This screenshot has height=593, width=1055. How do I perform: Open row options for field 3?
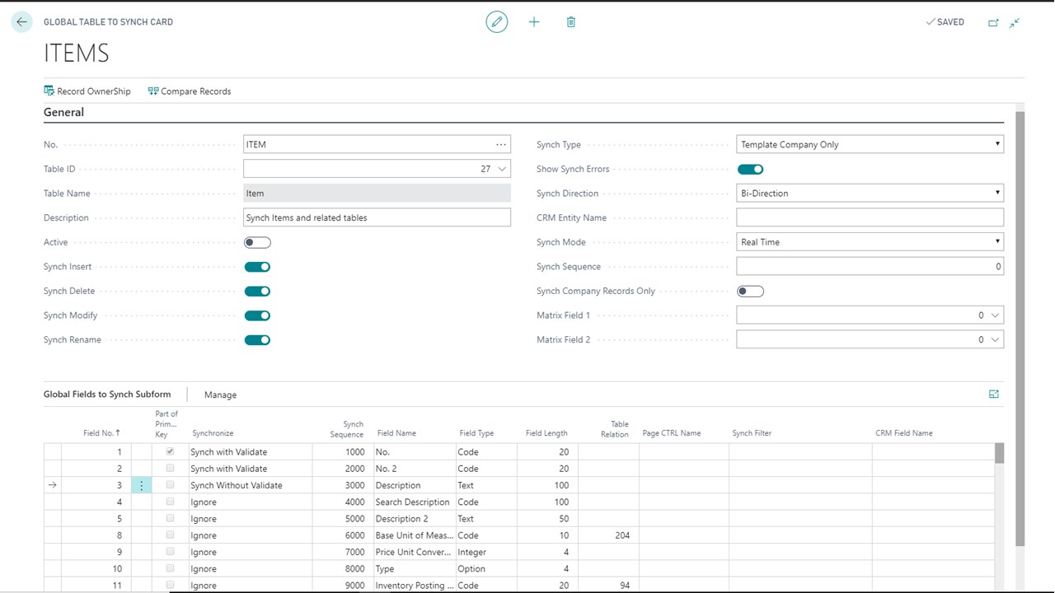click(x=142, y=486)
